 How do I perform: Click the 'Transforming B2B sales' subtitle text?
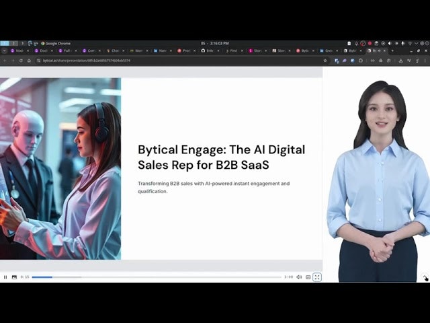pos(214,187)
